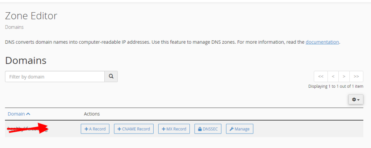Viewport: 371px width, 148px height.
Task: Add an MX Record
Action: tap(174, 129)
